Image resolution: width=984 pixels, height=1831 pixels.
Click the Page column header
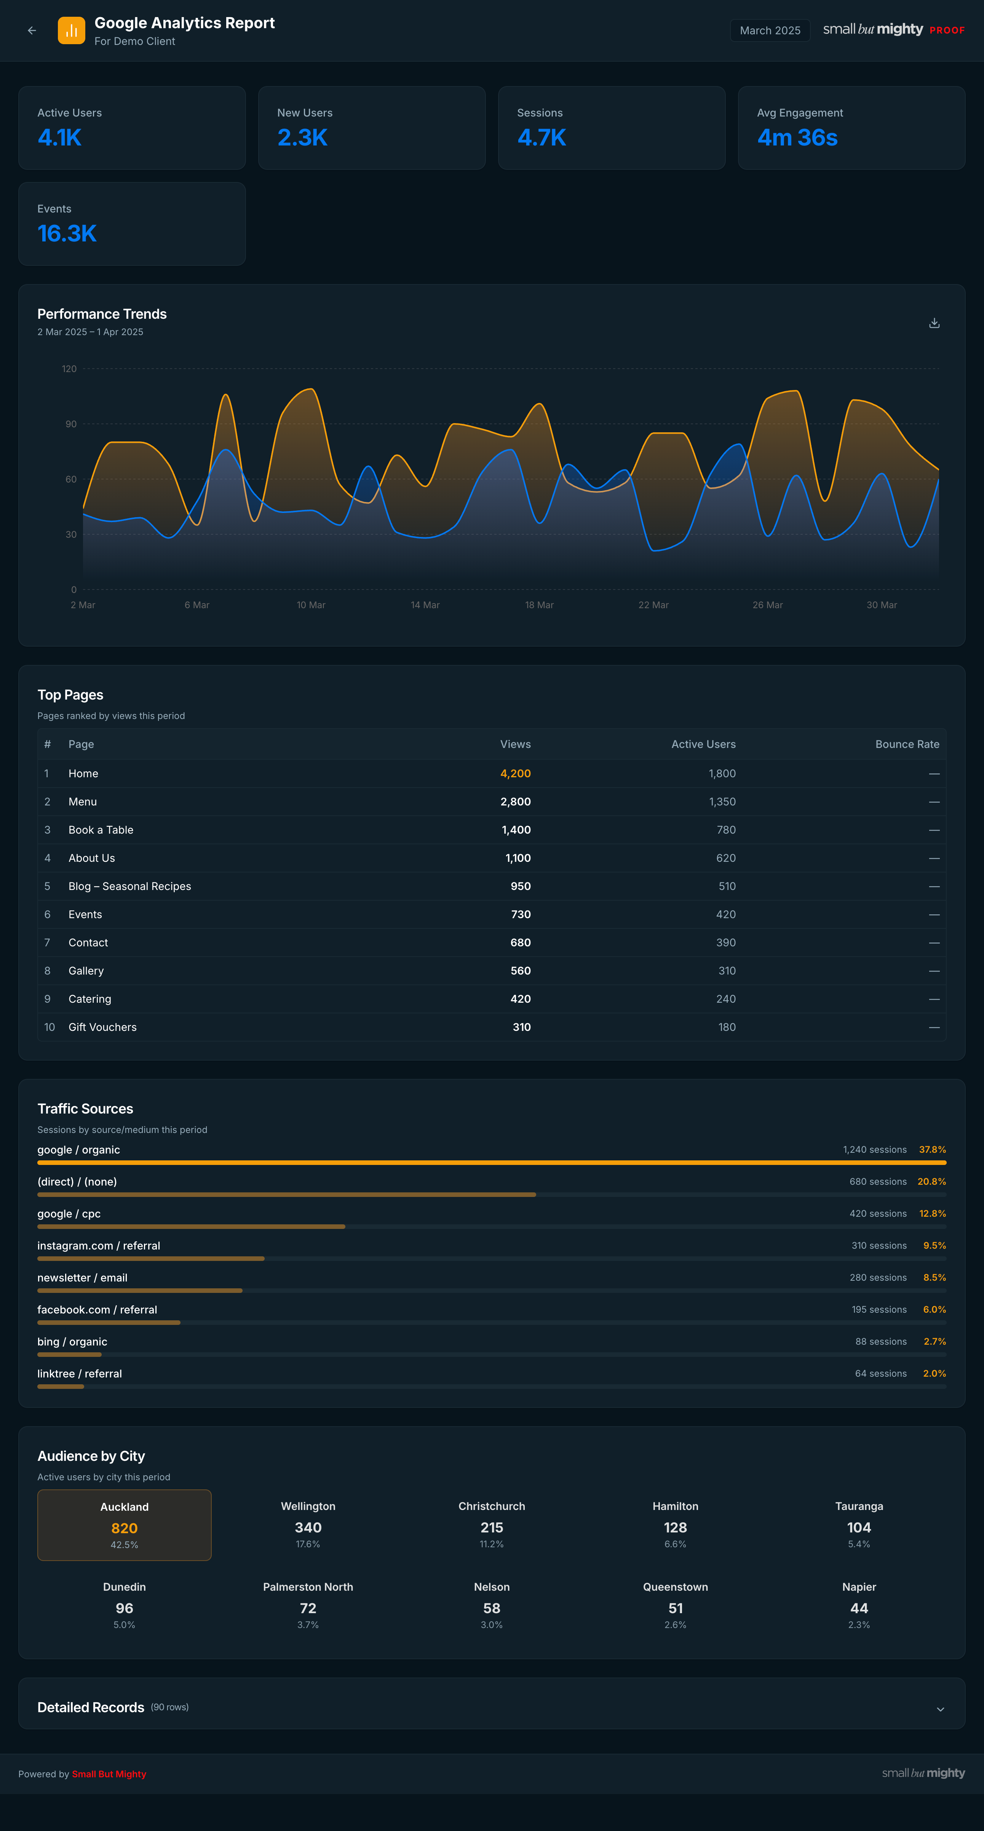coord(81,744)
